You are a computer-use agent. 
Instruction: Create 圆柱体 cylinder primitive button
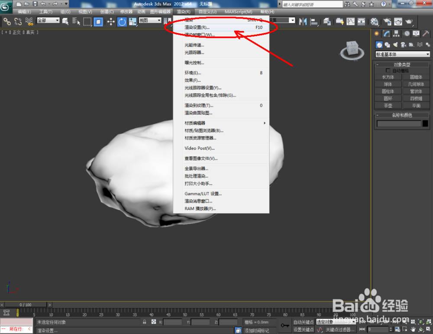pos(388,91)
